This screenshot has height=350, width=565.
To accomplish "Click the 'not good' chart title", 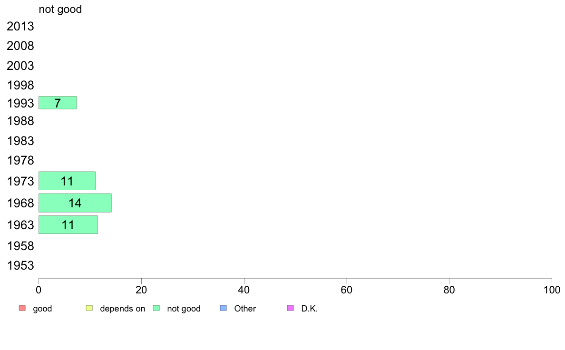I will 60,9.
